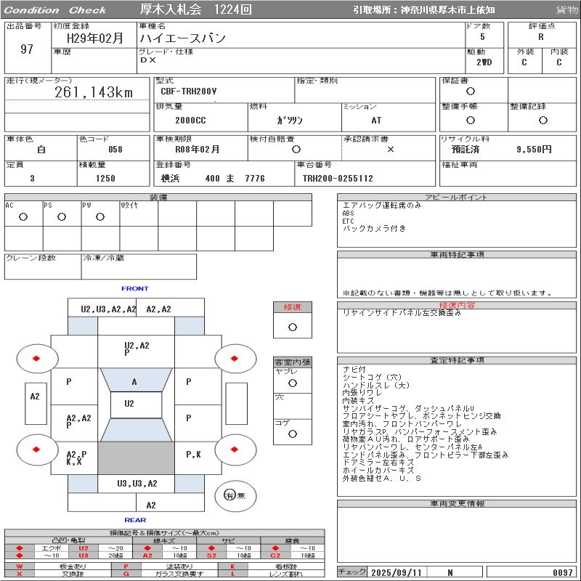Click the displacement 2000CC value
Screen dimensions: 581x581
[x=190, y=121]
